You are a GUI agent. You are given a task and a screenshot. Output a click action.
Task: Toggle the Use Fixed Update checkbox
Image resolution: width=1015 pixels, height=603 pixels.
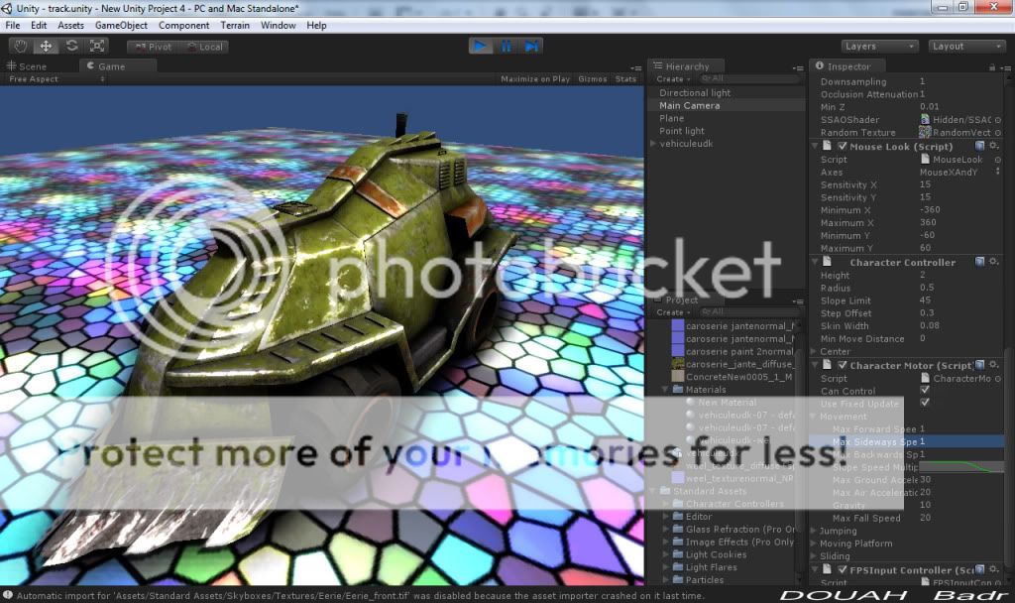(925, 403)
